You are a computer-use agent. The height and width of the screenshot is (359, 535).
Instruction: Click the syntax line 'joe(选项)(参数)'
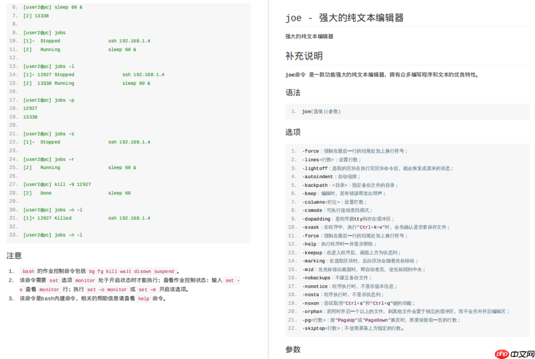click(321, 112)
